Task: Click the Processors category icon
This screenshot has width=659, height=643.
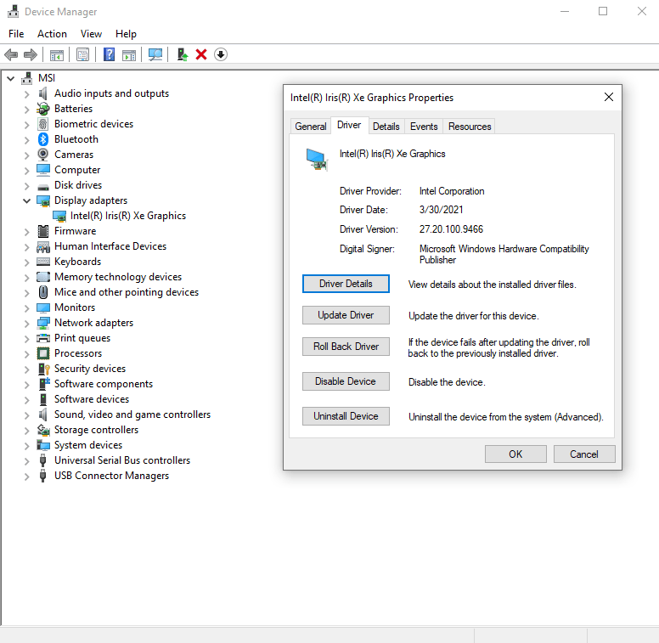Action: (x=42, y=353)
